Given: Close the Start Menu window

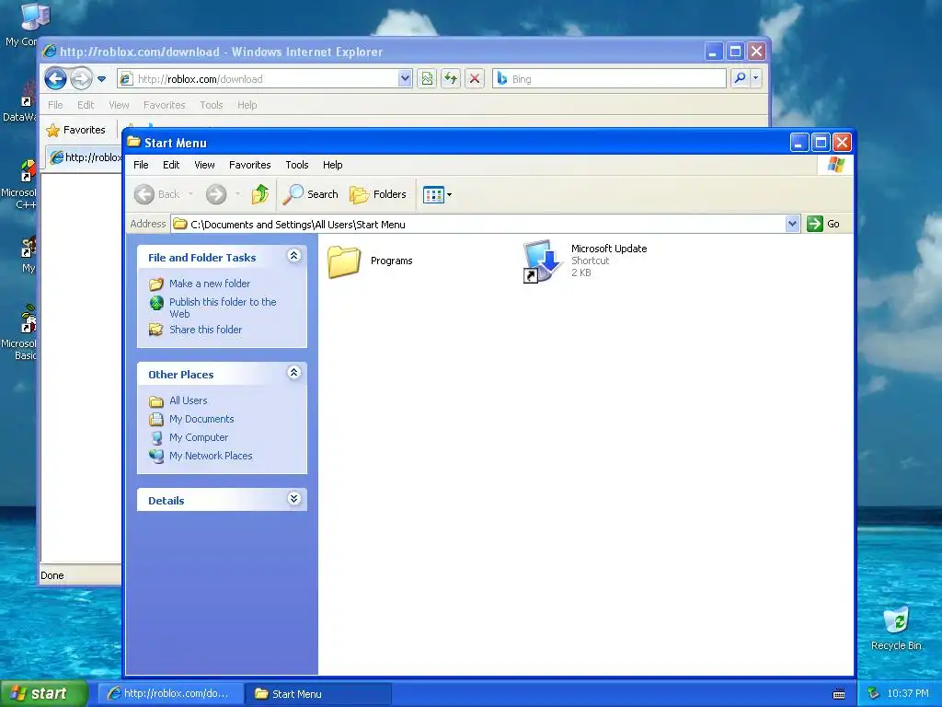Looking at the screenshot, I should [843, 143].
